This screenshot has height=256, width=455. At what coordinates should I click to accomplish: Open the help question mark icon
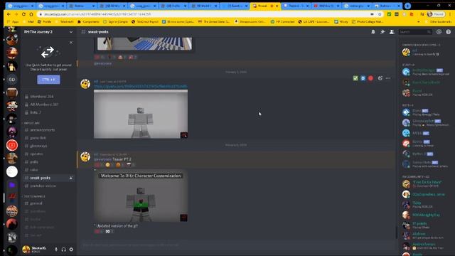coord(448,32)
